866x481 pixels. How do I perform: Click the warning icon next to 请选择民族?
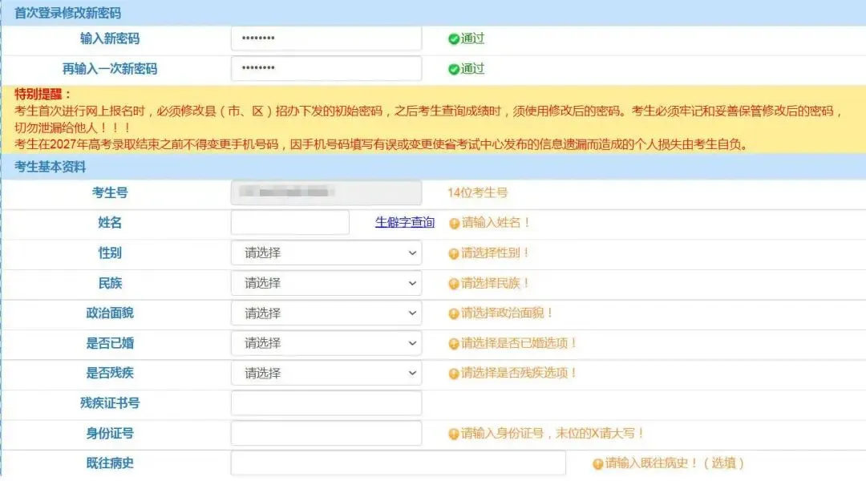[454, 284]
